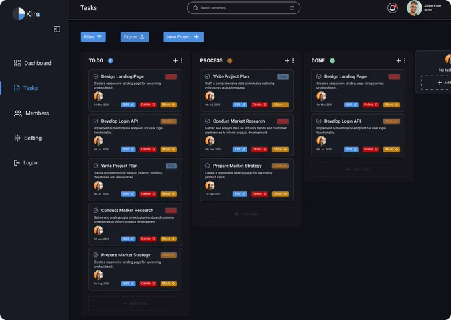Open assignee avatar on DONE Develop Login API
This screenshot has height=320, width=451.
click(x=321, y=141)
